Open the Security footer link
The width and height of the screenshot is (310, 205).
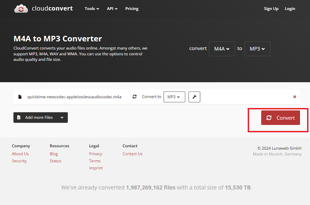(x=19, y=161)
